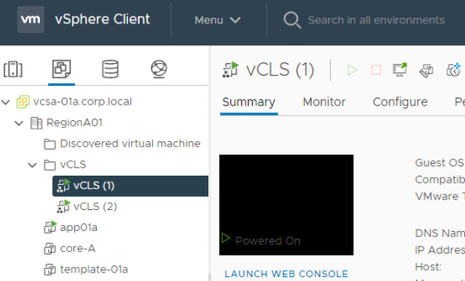The image size is (465, 281).
Task: Click the folder icon beside vCLS
Action: point(49,165)
